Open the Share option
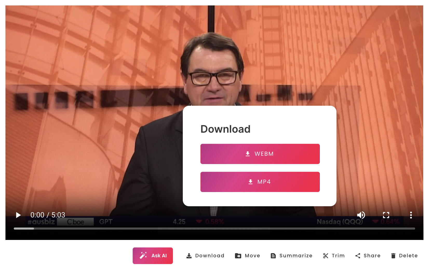This screenshot has width=431, height=270. (368, 256)
